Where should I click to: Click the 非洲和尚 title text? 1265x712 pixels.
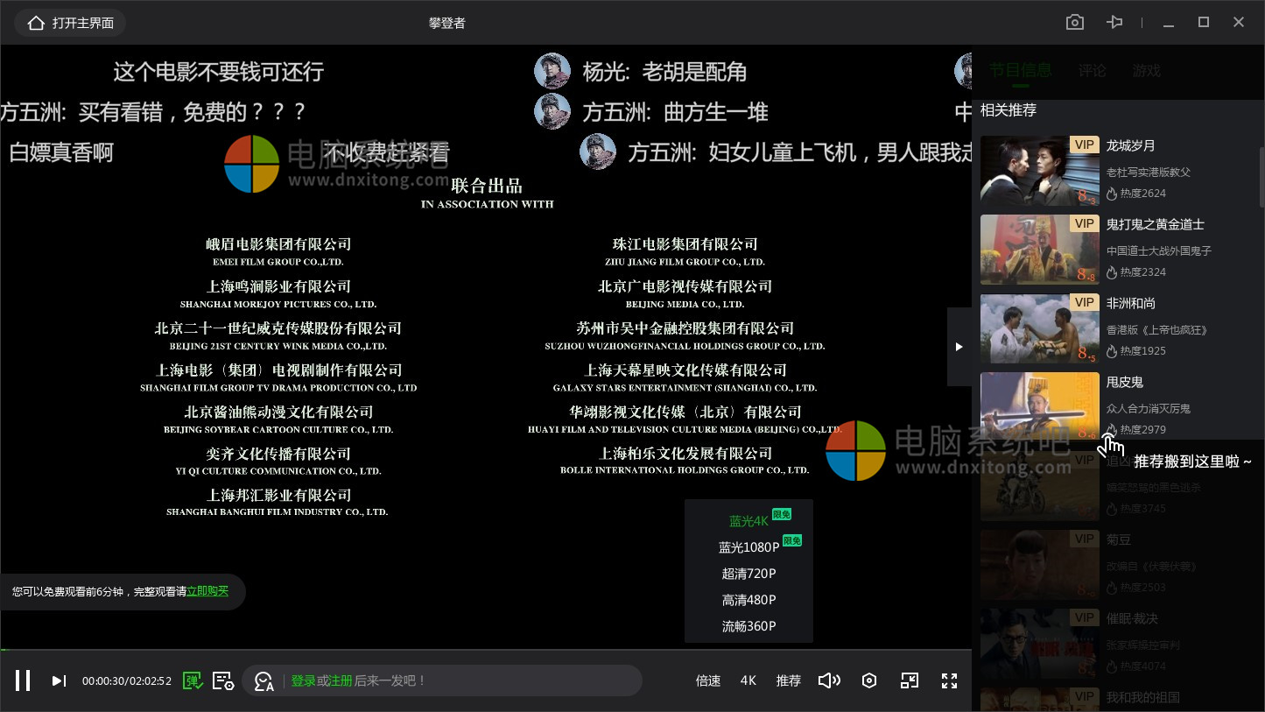point(1131,303)
